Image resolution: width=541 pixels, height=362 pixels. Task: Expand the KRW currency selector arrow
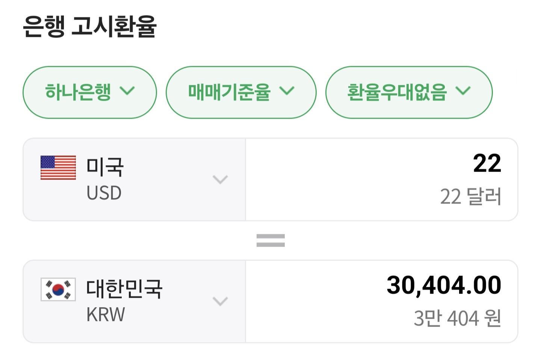(220, 301)
